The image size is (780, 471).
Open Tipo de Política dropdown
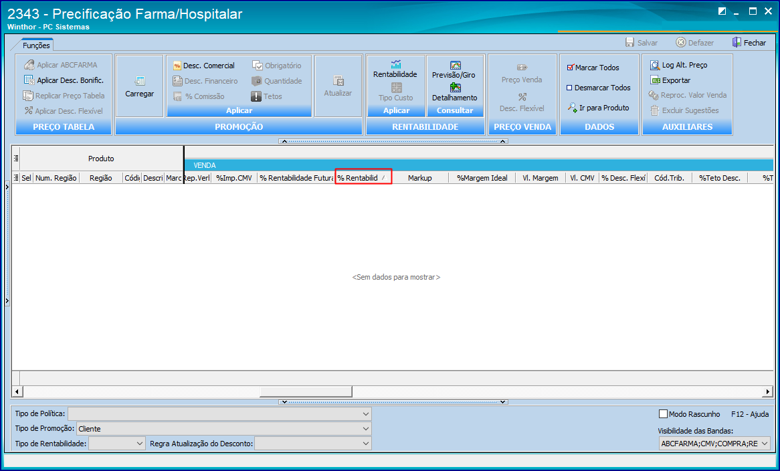366,414
